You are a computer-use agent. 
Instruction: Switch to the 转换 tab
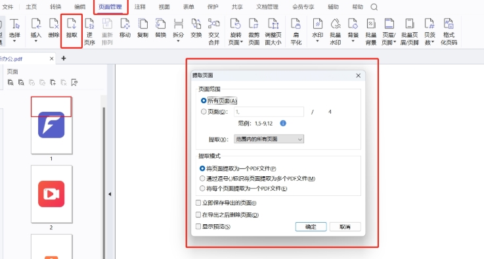tap(56, 7)
